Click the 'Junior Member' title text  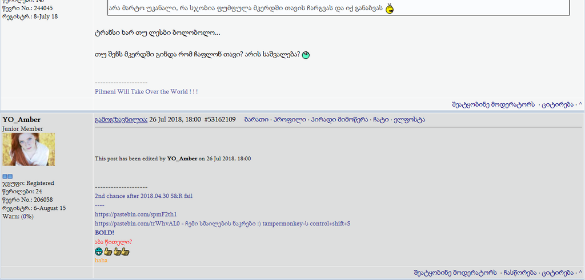coord(23,129)
